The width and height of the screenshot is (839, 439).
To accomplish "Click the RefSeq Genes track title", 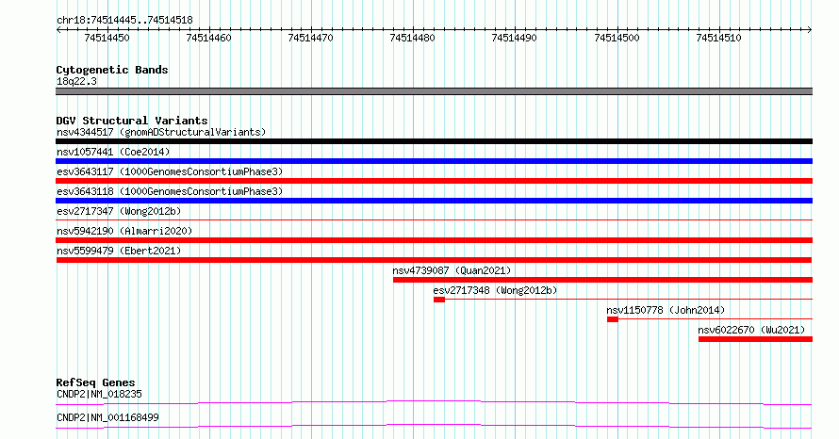I will coord(95,382).
